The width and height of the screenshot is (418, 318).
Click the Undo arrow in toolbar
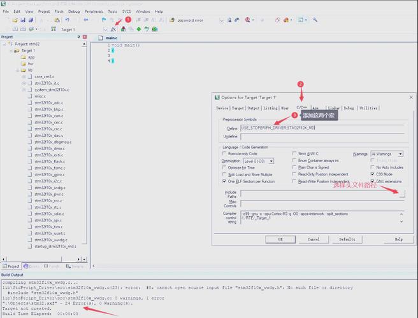click(x=67, y=20)
